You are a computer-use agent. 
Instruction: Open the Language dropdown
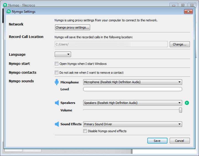coord(63,54)
